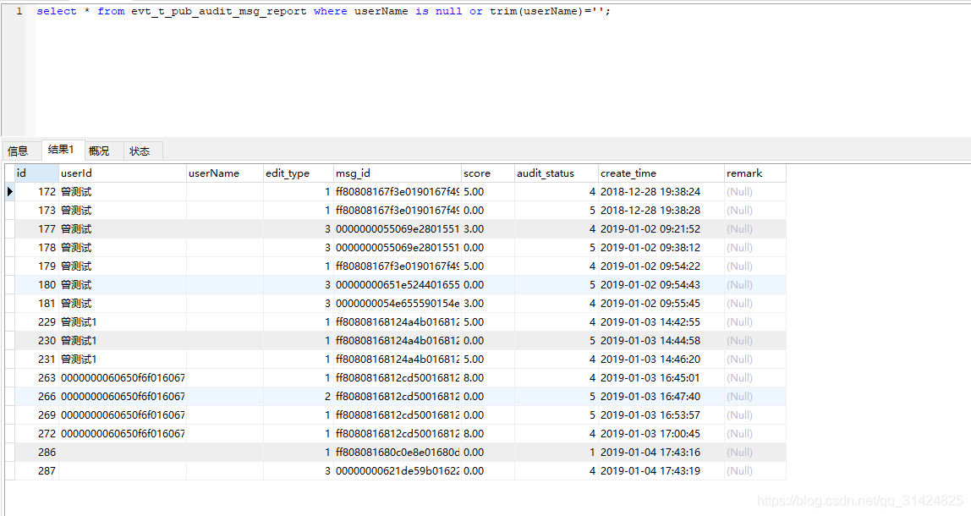Image resolution: width=971 pixels, height=516 pixels.
Task: Click the (Null) remark in row 287
Action: [x=754, y=471]
